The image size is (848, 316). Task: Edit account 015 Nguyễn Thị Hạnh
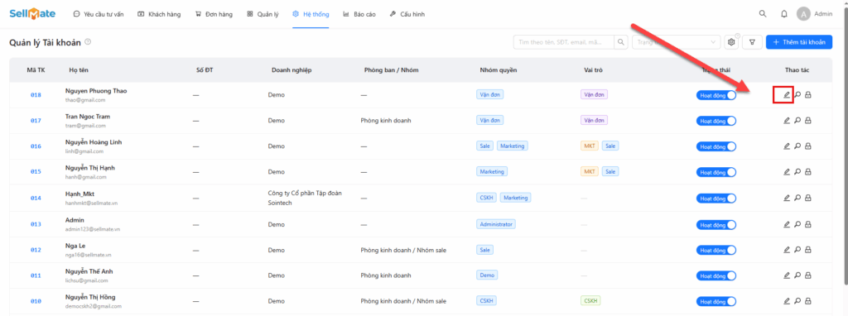(787, 172)
